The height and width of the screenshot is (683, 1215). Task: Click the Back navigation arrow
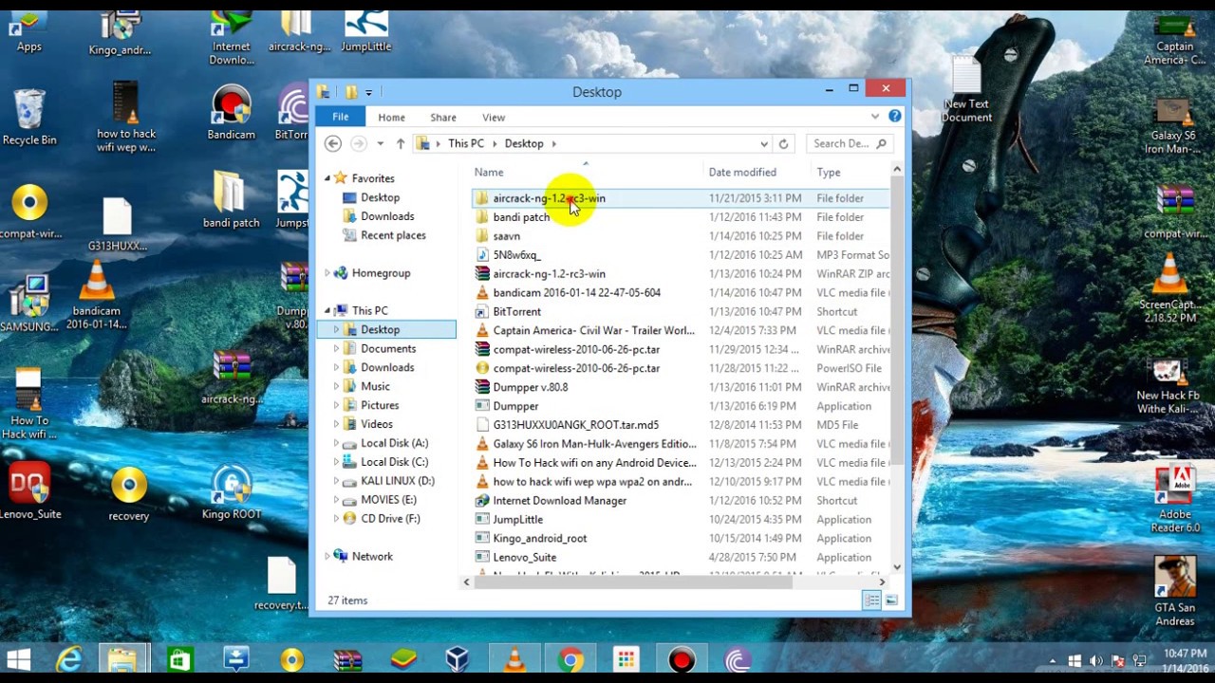[x=332, y=143]
